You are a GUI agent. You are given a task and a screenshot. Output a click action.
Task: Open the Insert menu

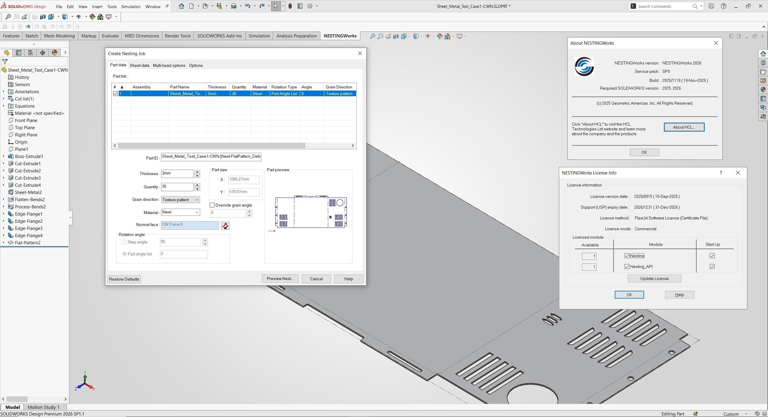97,7
